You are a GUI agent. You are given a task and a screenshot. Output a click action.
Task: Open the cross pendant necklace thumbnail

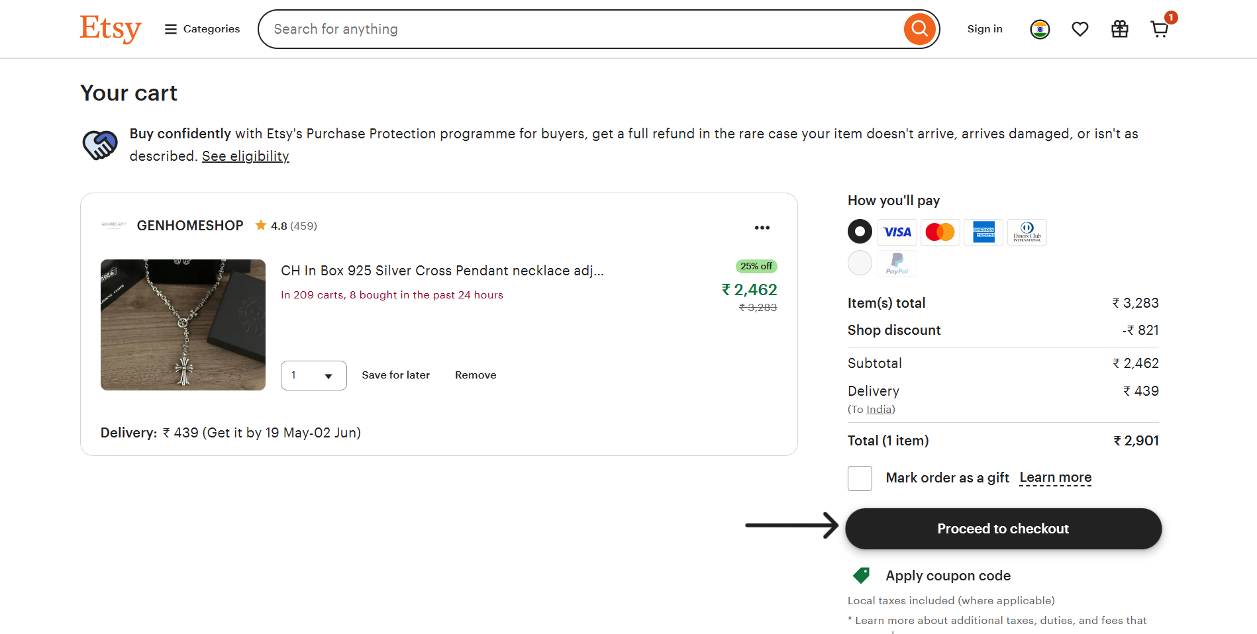tap(183, 325)
